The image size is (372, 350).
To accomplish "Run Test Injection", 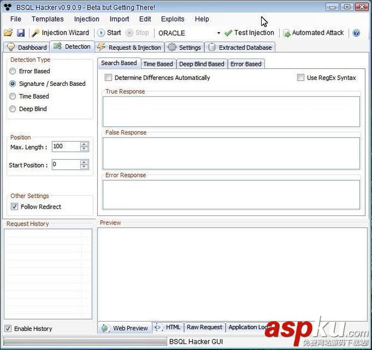I will 249,33.
